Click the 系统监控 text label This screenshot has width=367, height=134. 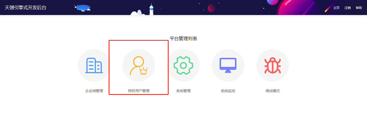point(228,91)
